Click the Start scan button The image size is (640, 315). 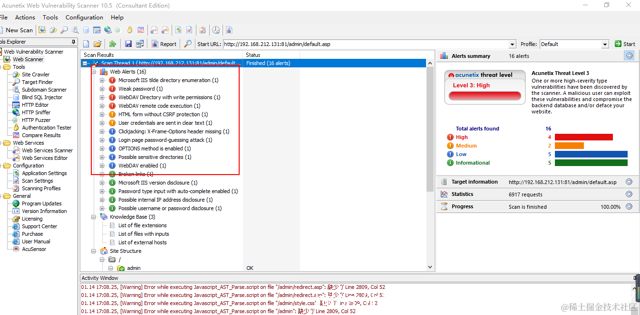tap(625, 44)
